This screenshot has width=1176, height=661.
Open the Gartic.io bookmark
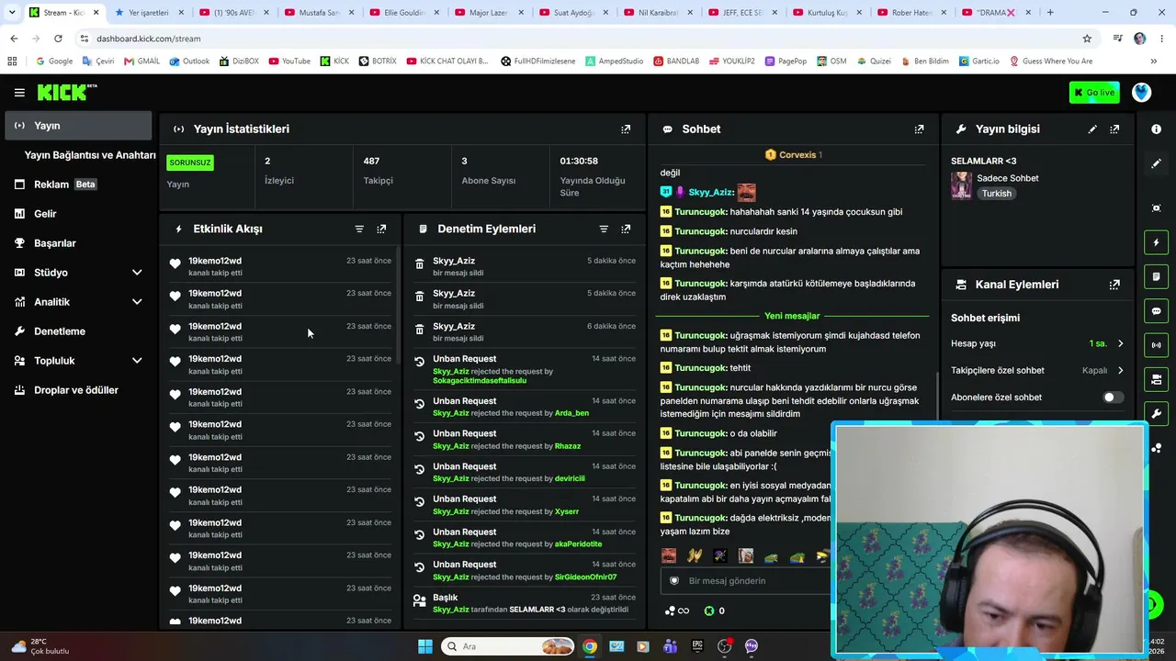coord(978,62)
